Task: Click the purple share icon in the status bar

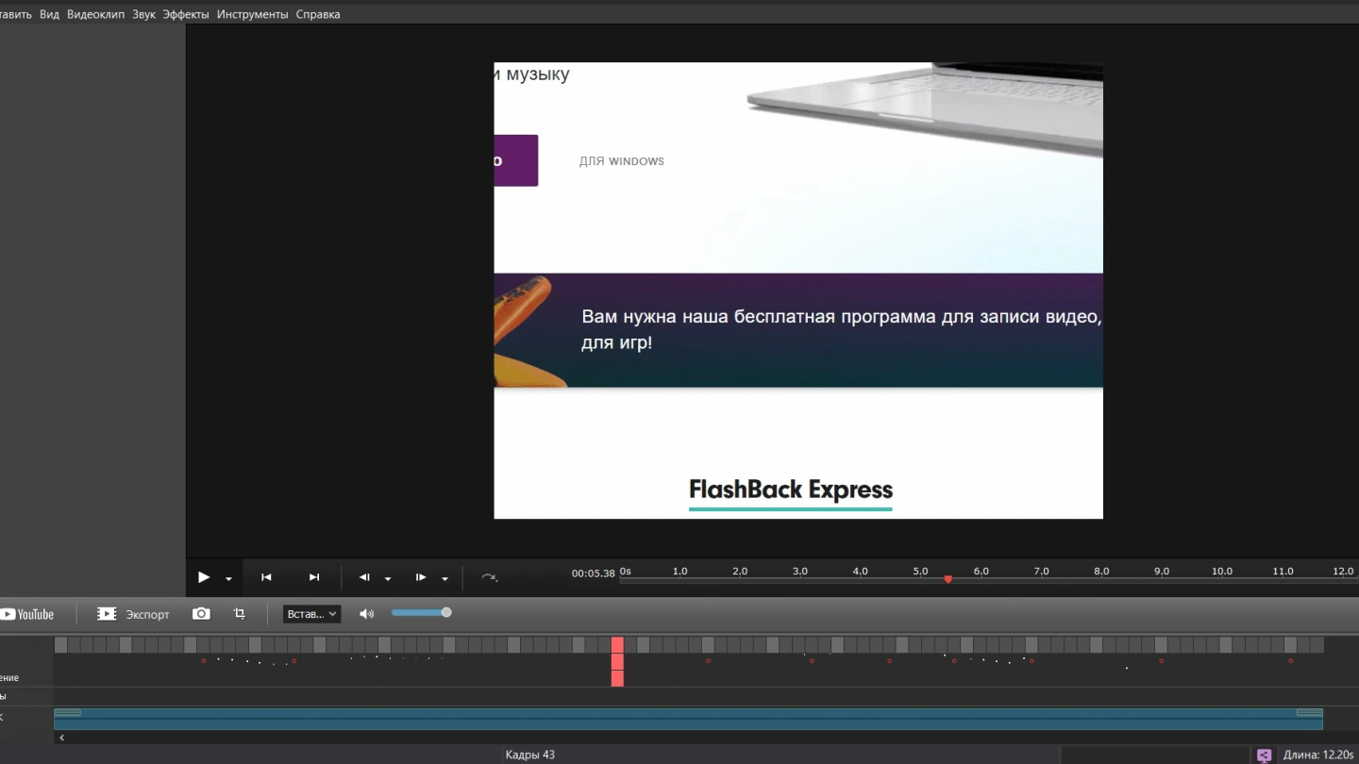Action: tap(1264, 755)
